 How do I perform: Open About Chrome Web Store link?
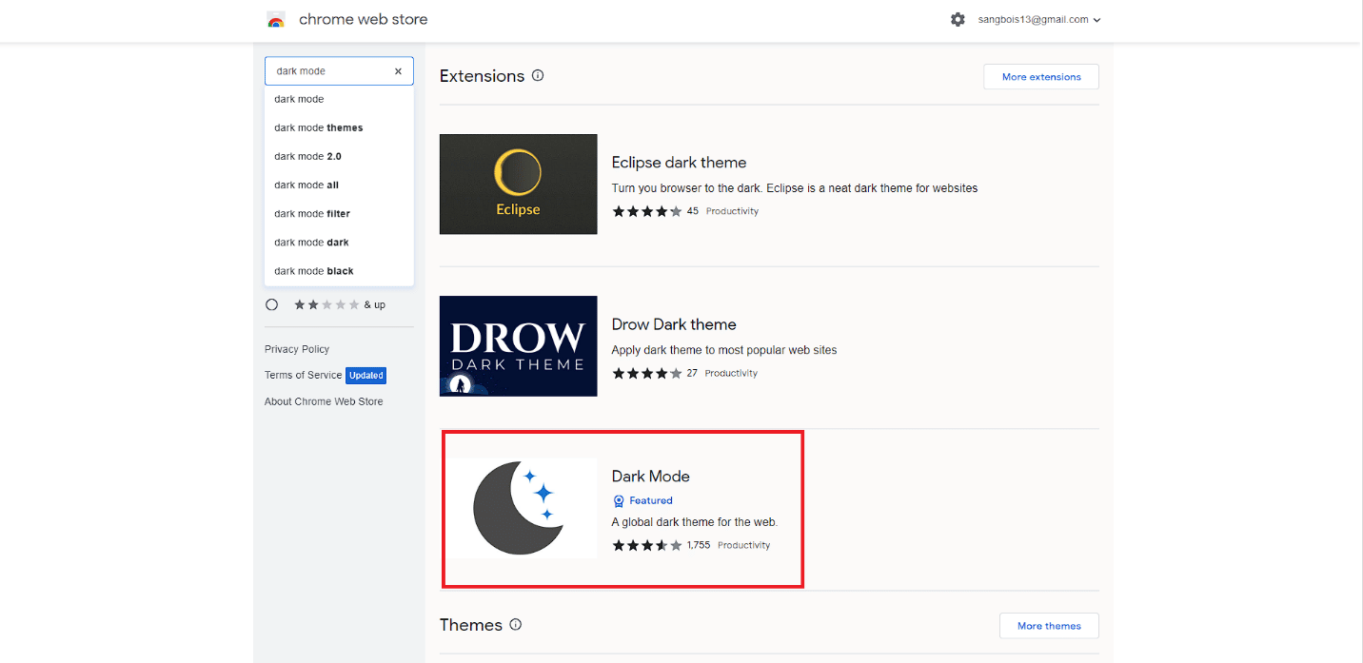(324, 401)
